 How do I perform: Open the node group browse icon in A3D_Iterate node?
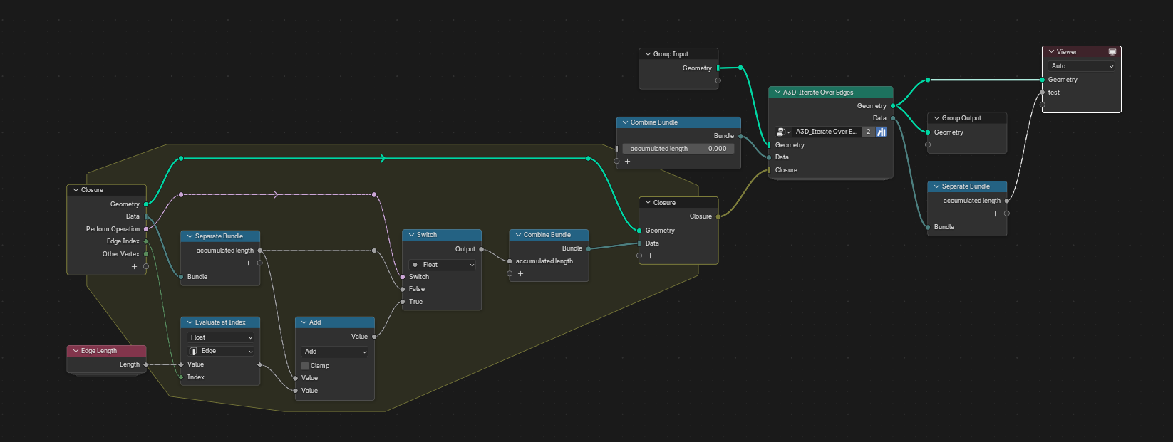(783, 132)
